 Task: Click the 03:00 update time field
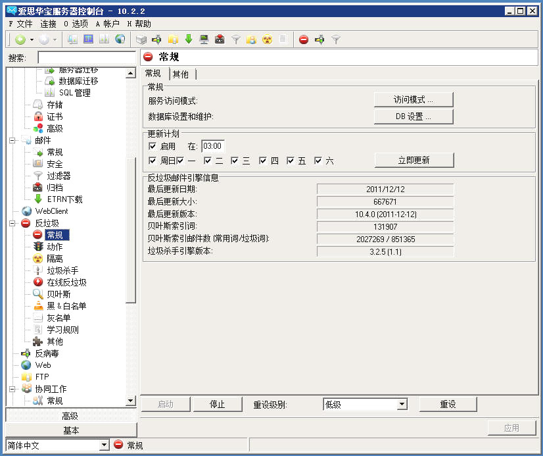213,146
